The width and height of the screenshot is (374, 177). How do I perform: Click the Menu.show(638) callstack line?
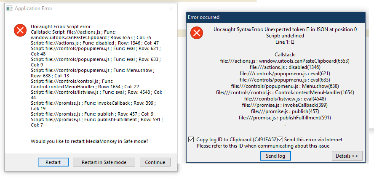(x=285, y=86)
